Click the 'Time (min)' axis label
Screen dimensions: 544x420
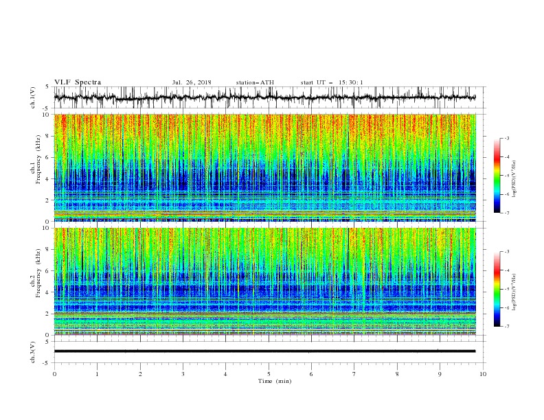[275, 381]
